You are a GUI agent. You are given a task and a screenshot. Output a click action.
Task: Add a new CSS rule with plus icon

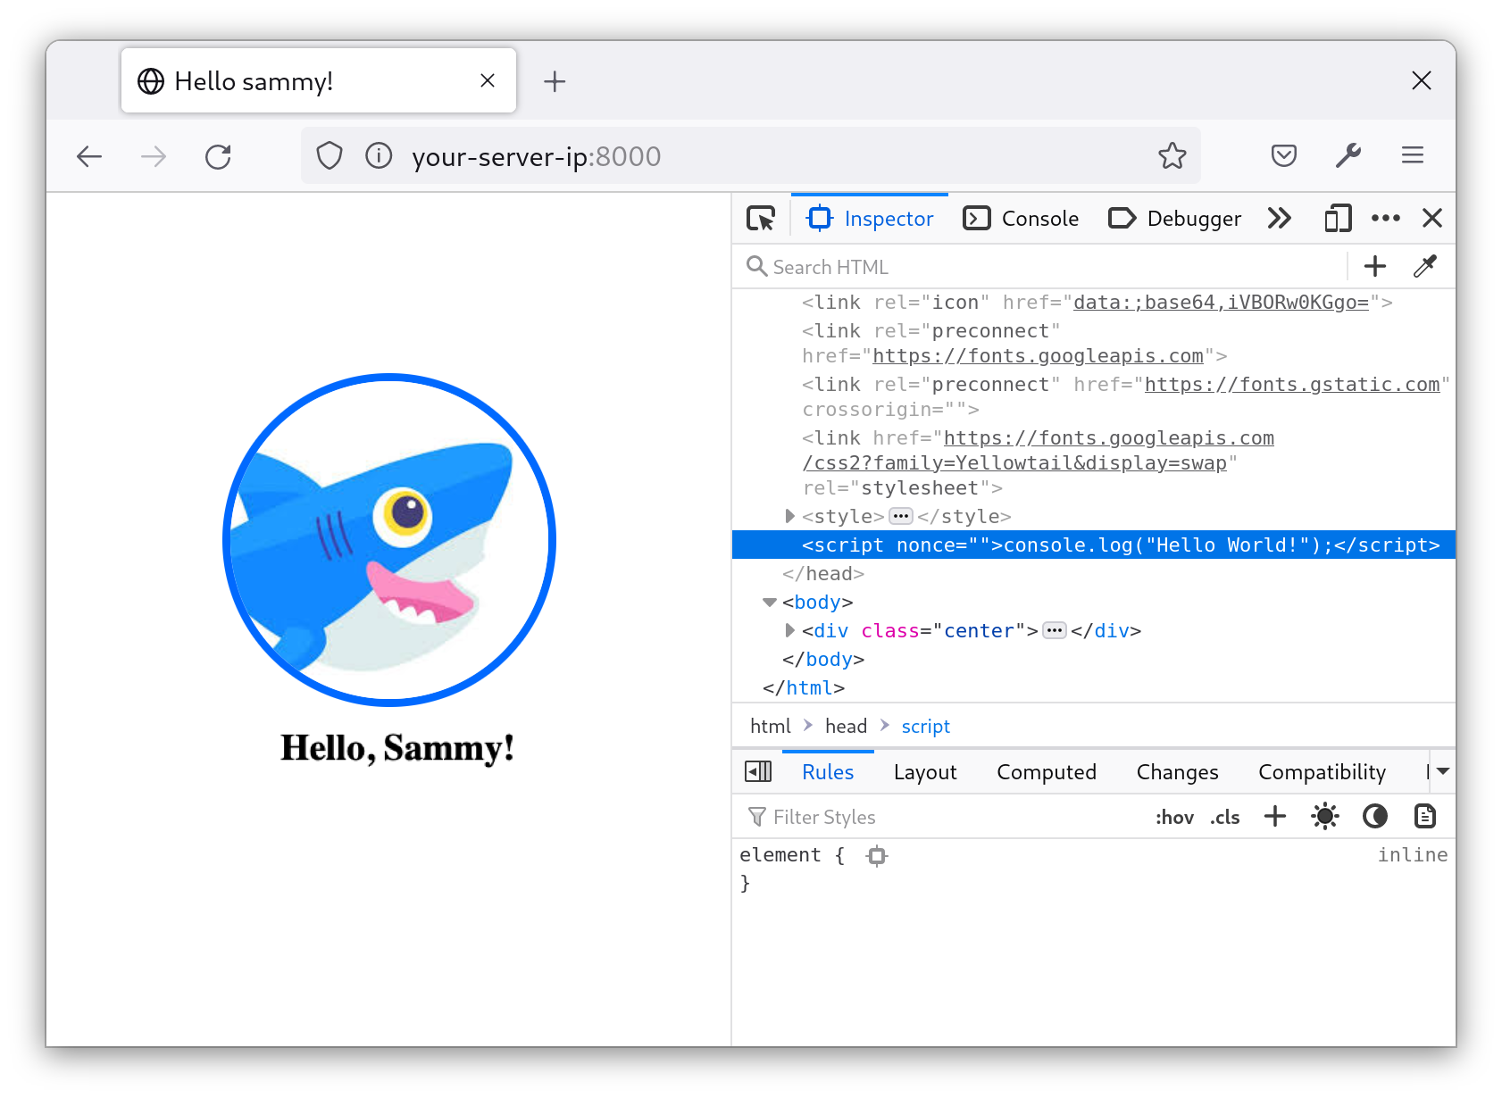click(x=1275, y=816)
